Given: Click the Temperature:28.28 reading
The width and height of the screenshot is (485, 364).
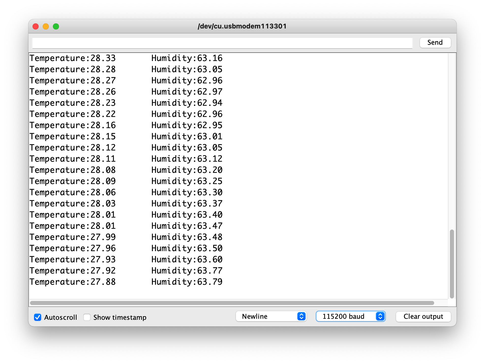Looking at the screenshot, I should (73, 69).
